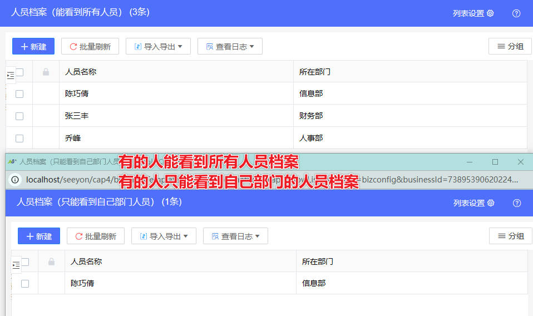Expand 查看日志 dropdown in the upper toolbar
This screenshot has height=316, width=533.
tap(230, 47)
